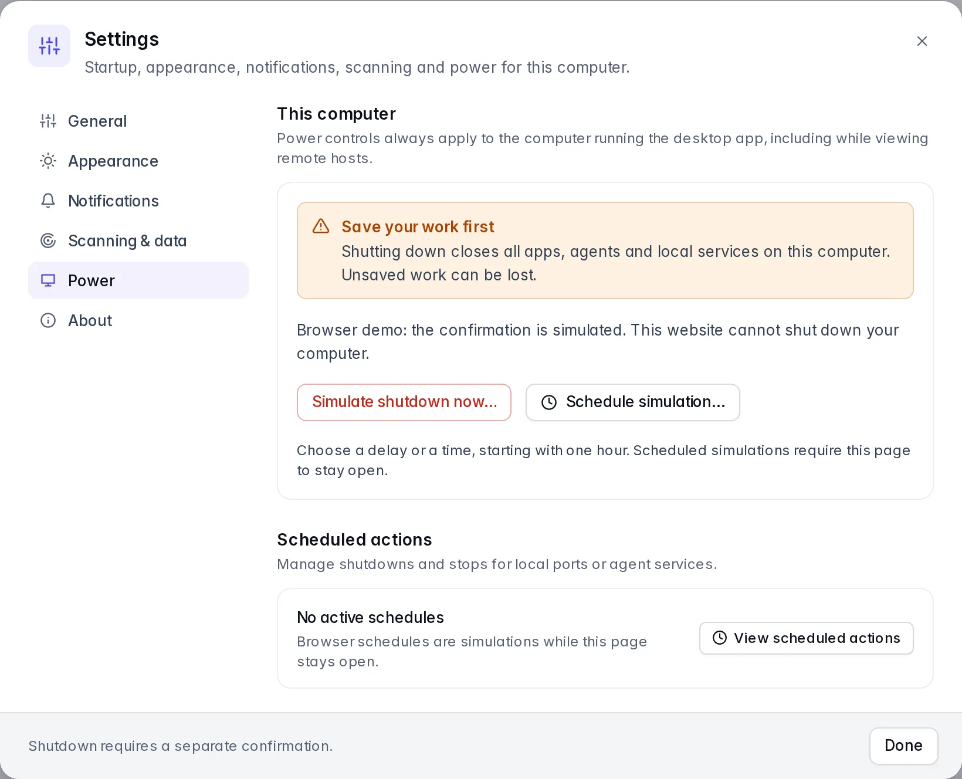Click Simulate shutdown now button

coord(404,402)
